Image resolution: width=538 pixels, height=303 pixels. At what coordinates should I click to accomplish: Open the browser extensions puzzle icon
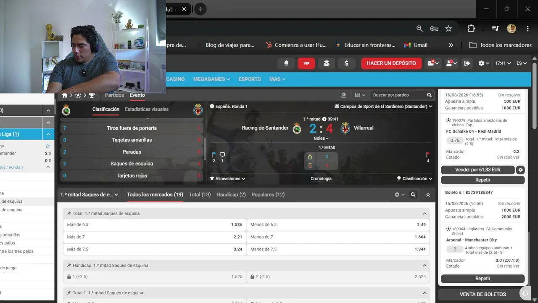pyautogui.click(x=471, y=29)
